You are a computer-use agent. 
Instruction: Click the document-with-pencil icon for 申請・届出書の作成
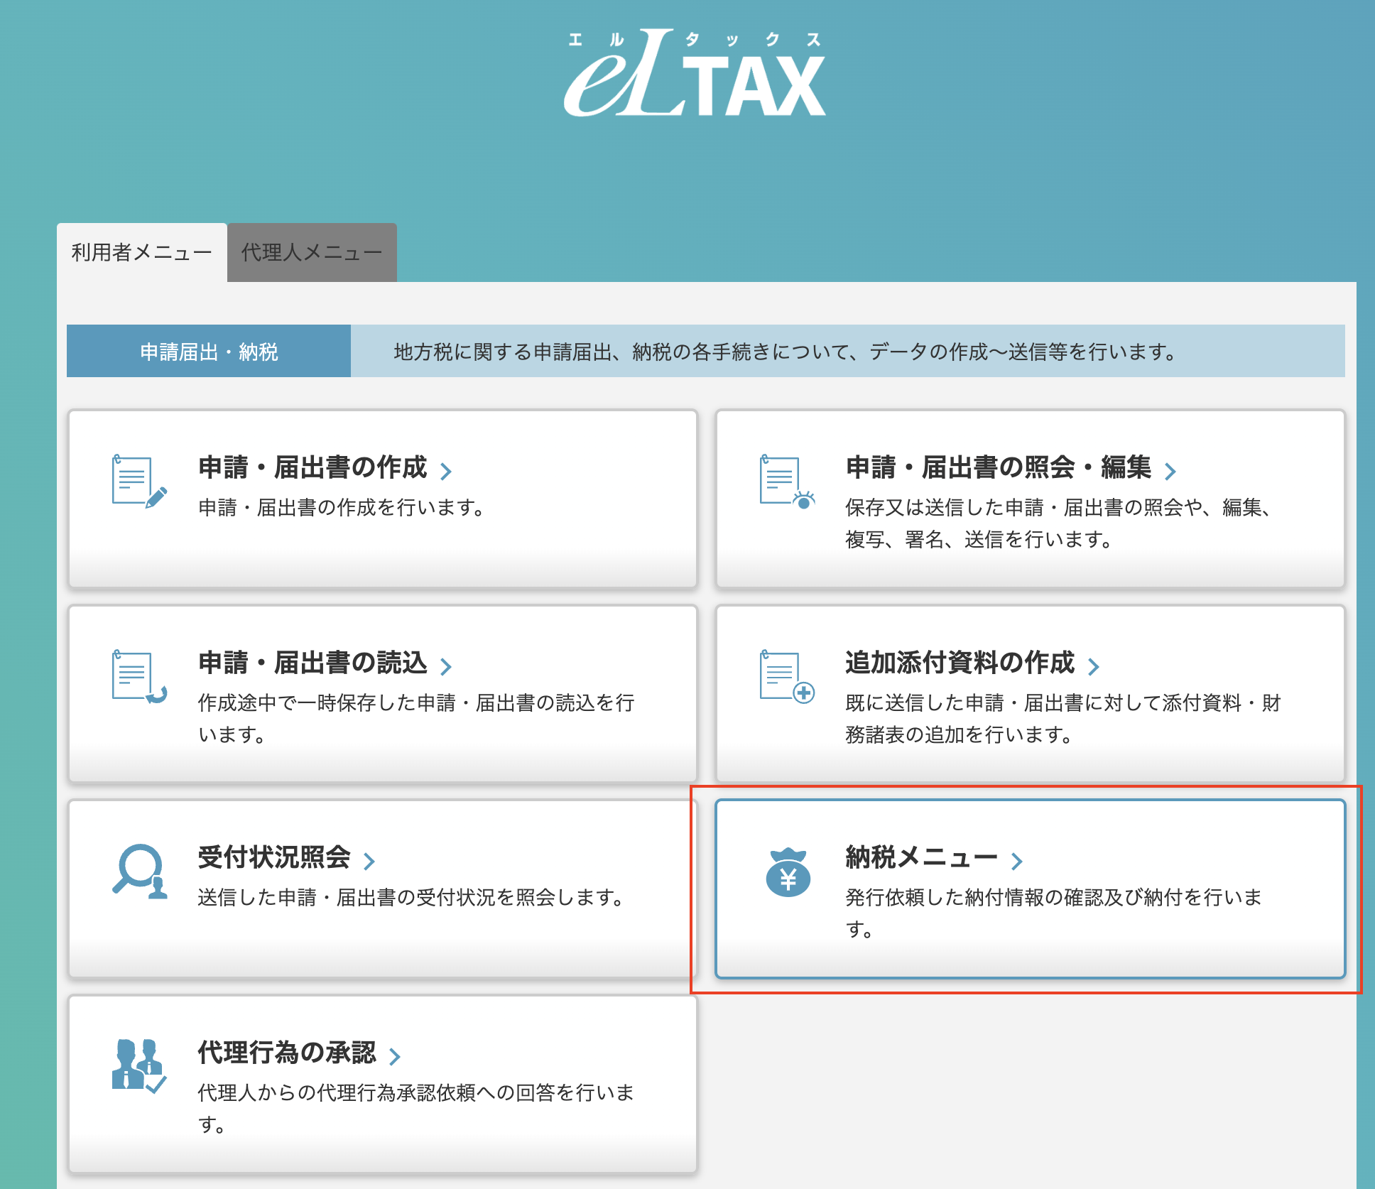(x=139, y=482)
